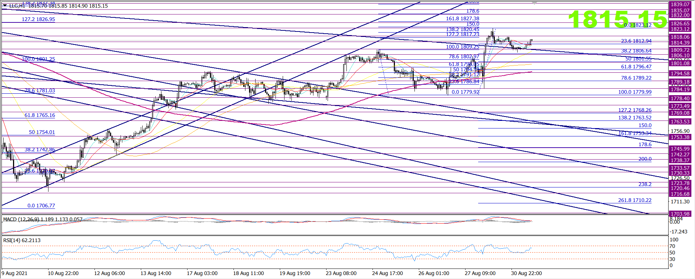Viewport: 695px width, 279px height.
Task: Select Fibonacci label 38.2 1742.86
Action: (40, 149)
